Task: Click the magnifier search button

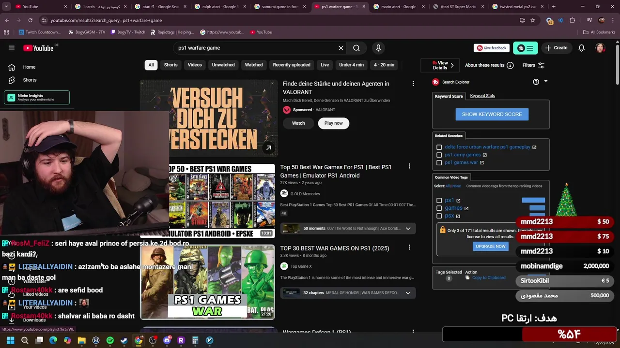Action: click(356, 48)
